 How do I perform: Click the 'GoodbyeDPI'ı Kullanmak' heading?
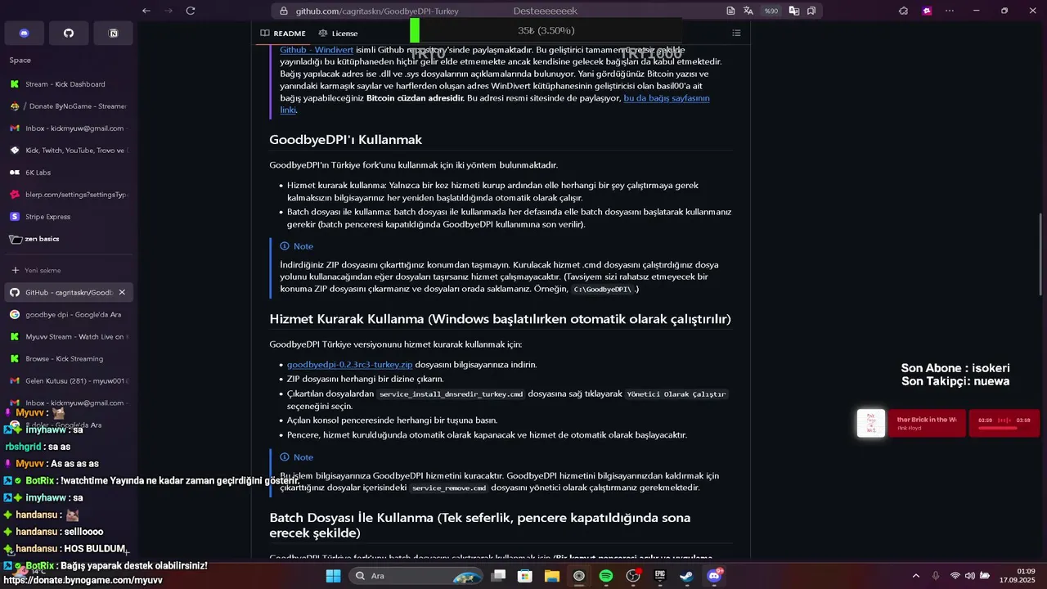pyautogui.click(x=345, y=140)
